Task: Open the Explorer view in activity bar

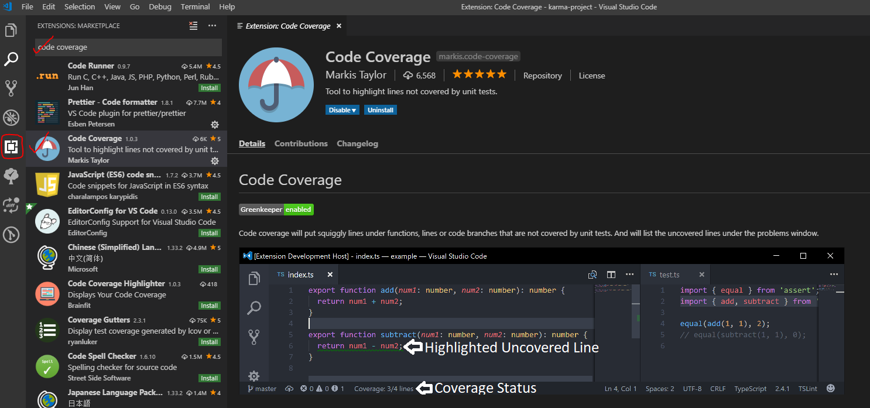Action: 11,31
